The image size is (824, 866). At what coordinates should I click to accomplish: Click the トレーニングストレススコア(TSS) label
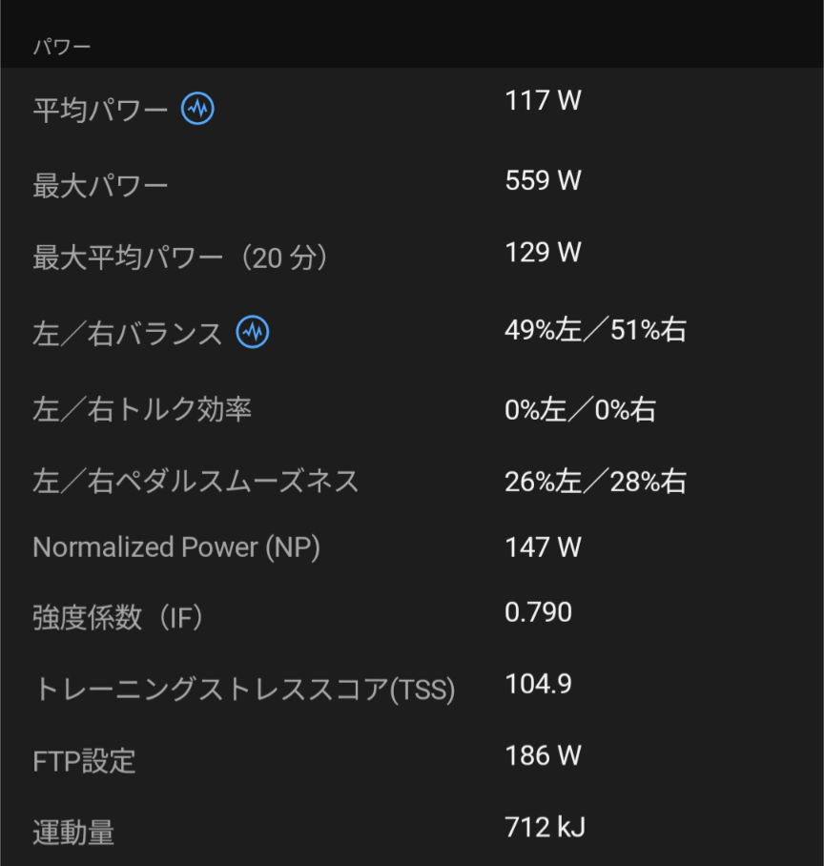coord(244,689)
